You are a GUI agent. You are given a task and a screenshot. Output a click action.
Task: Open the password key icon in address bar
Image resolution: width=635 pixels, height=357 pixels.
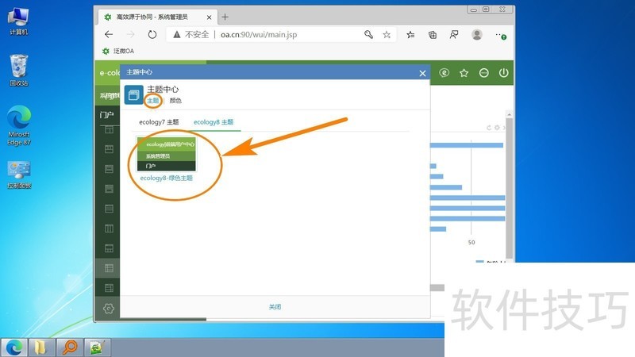pyautogui.click(x=368, y=34)
